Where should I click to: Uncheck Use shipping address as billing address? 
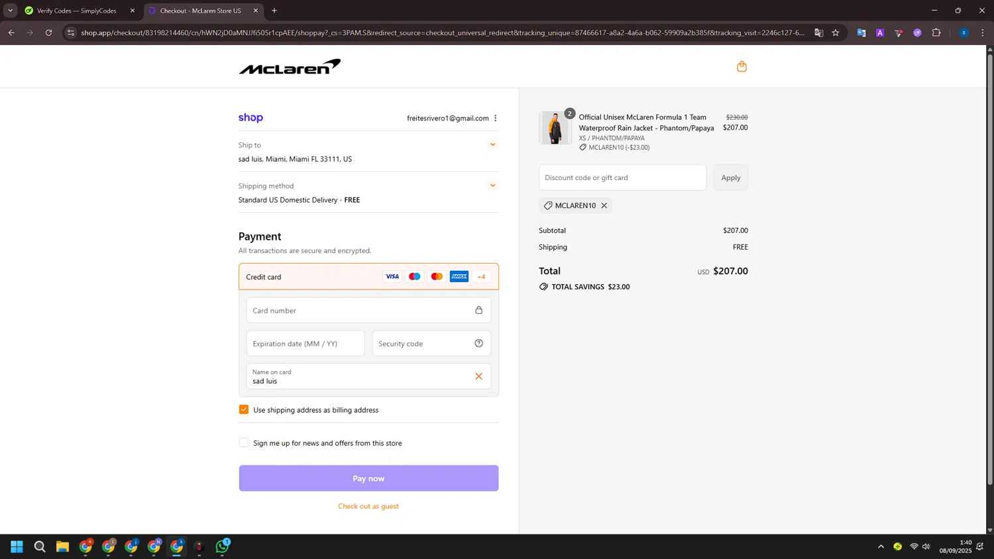point(244,410)
